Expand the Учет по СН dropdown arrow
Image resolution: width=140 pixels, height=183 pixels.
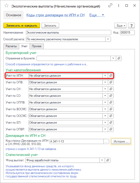[105, 89]
